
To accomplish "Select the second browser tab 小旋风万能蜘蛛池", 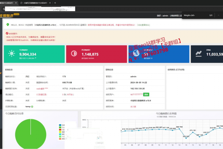I will click(35, 3).
